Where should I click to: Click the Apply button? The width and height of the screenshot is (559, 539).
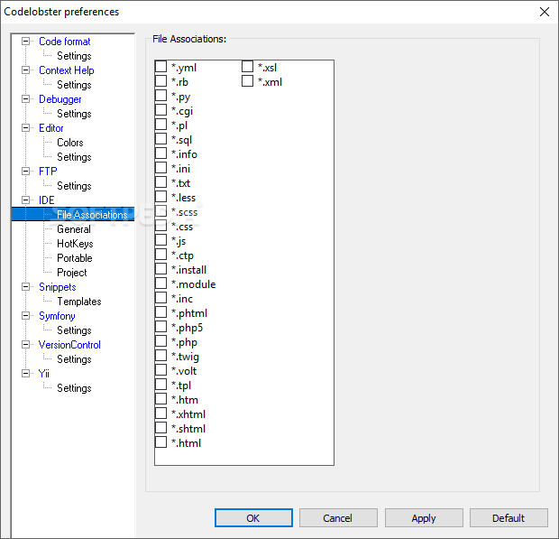click(424, 518)
